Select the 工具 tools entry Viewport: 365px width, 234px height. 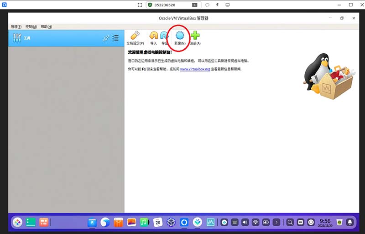click(x=66, y=38)
